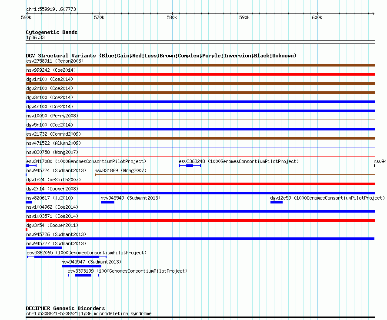
Task: Select dgv5n100 (Coe2014) label
Action: 50,125
